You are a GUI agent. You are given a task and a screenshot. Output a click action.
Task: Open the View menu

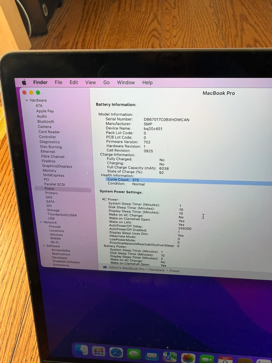(90, 82)
